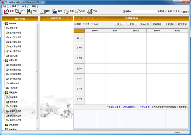Click the 打开早晚经课表 link
This screenshot has width=191, height=135.
pyautogui.click(x=114, y=107)
